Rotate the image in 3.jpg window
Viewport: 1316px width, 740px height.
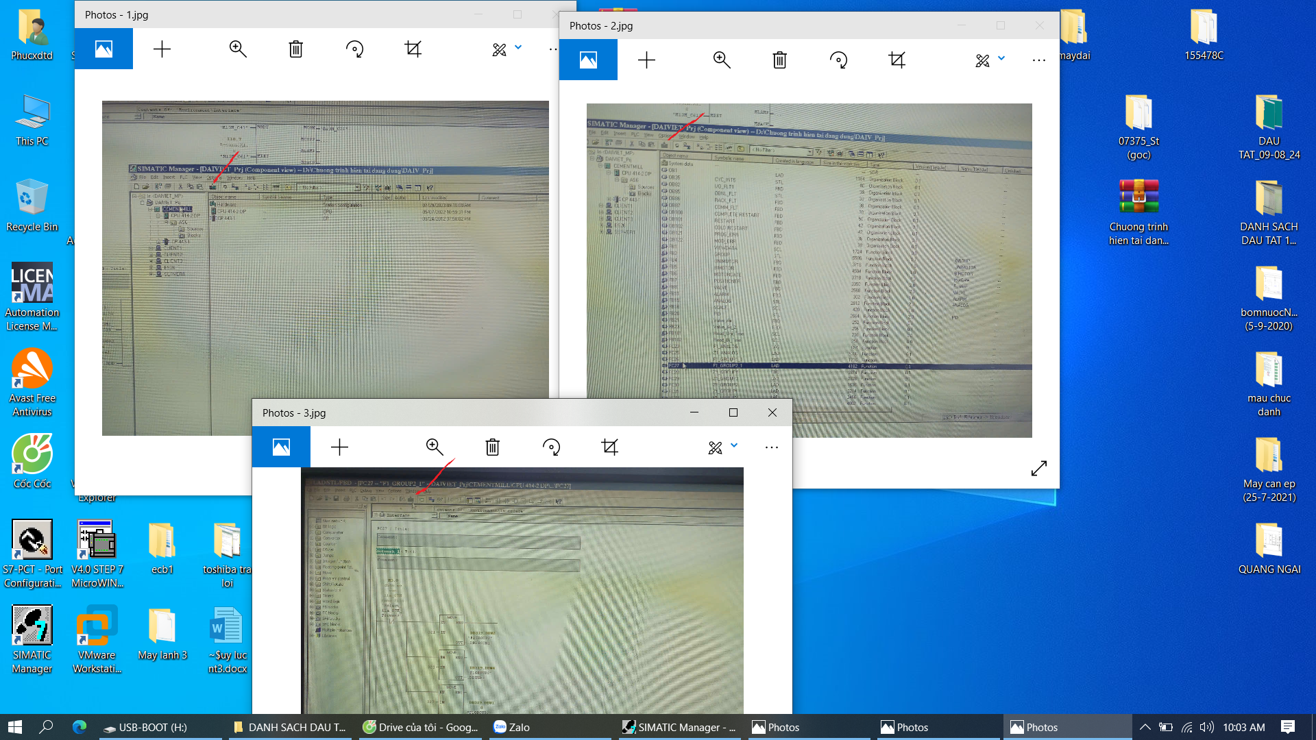click(x=551, y=447)
